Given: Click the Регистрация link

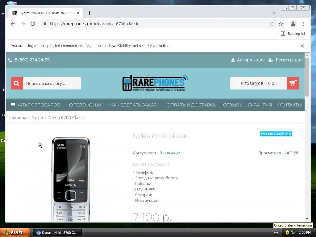Looking at the screenshot, I should point(289,60).
